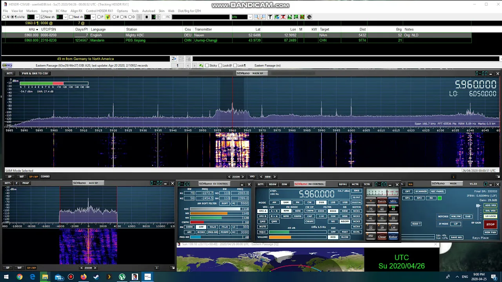Click the Bandicam red record icon in taskbar

[x=71, y=277]
